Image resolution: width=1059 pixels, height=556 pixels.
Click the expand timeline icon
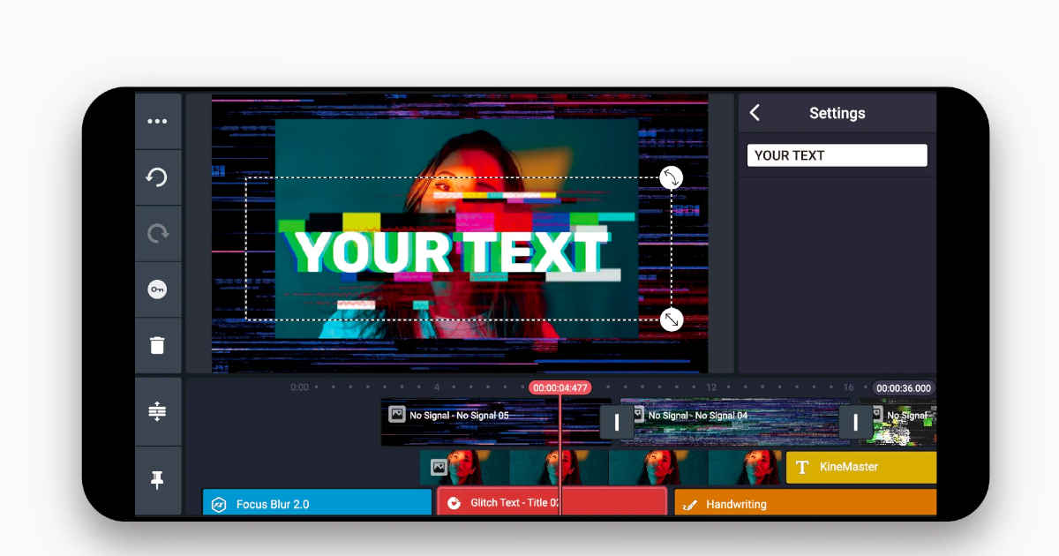tap(158, 412)
